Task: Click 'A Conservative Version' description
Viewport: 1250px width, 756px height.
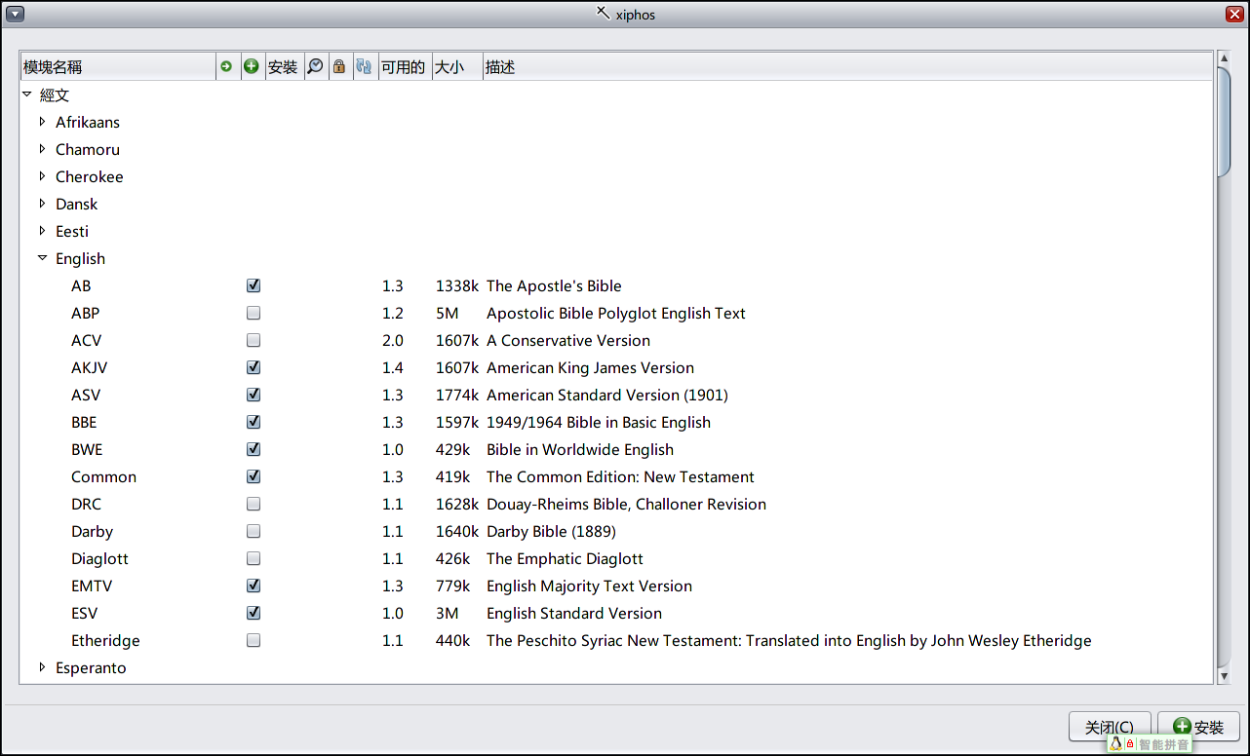Action: coord(568,340)
